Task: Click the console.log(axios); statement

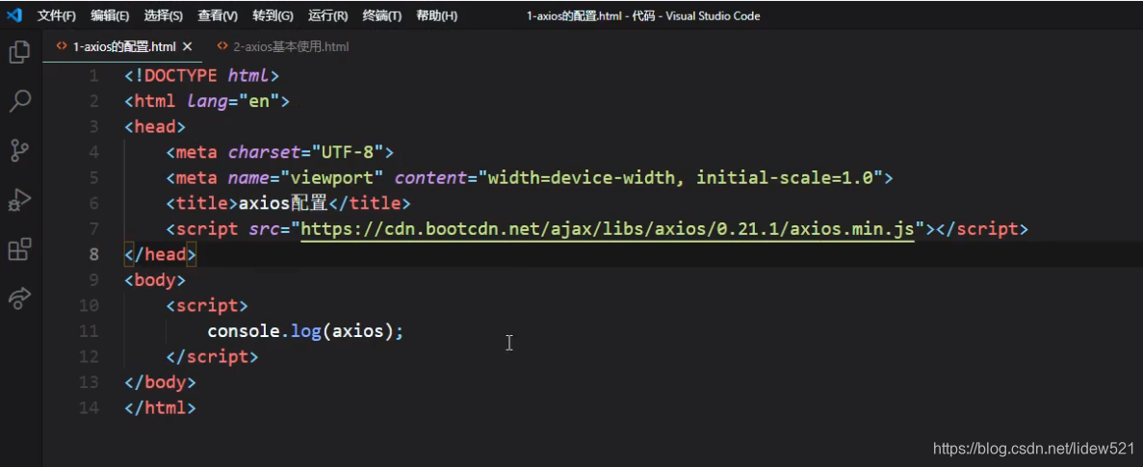Action: pyautogui.click(x=305, y=331)
